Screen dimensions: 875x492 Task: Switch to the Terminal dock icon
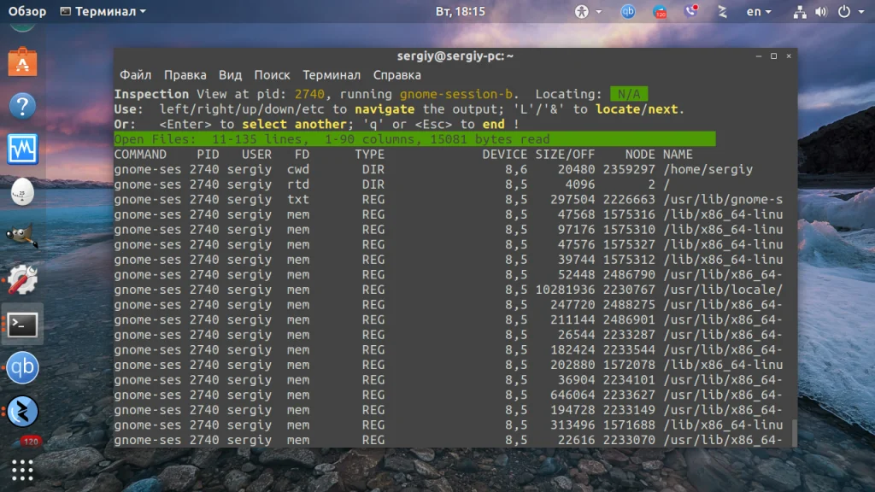[22, 325]
